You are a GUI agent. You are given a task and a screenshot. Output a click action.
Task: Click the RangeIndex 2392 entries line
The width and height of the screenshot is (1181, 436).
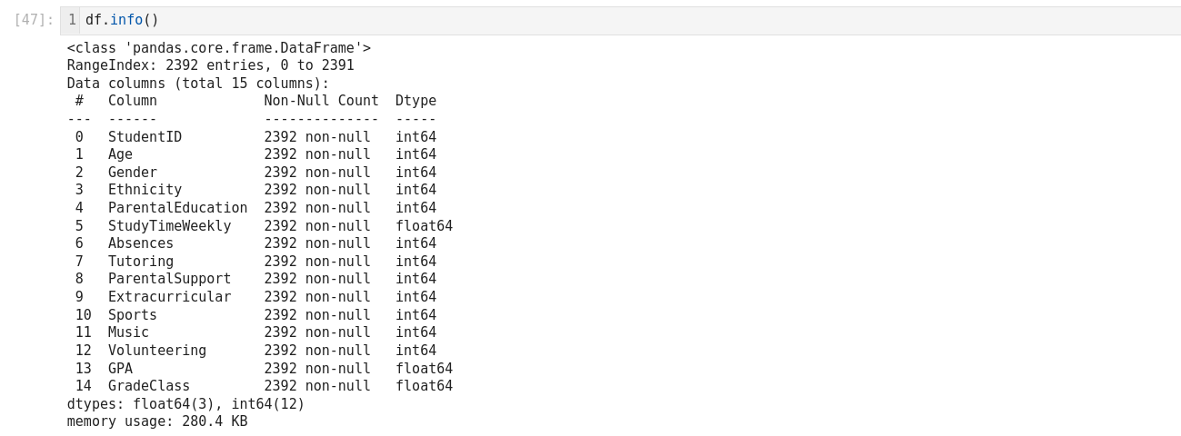[x=210, y=65]
